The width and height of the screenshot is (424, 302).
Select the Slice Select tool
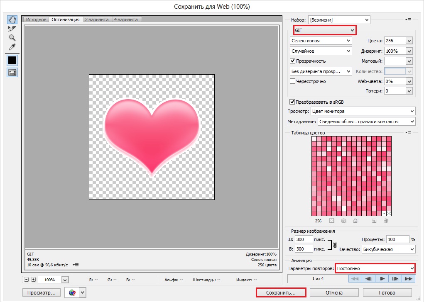pos(12,29)
